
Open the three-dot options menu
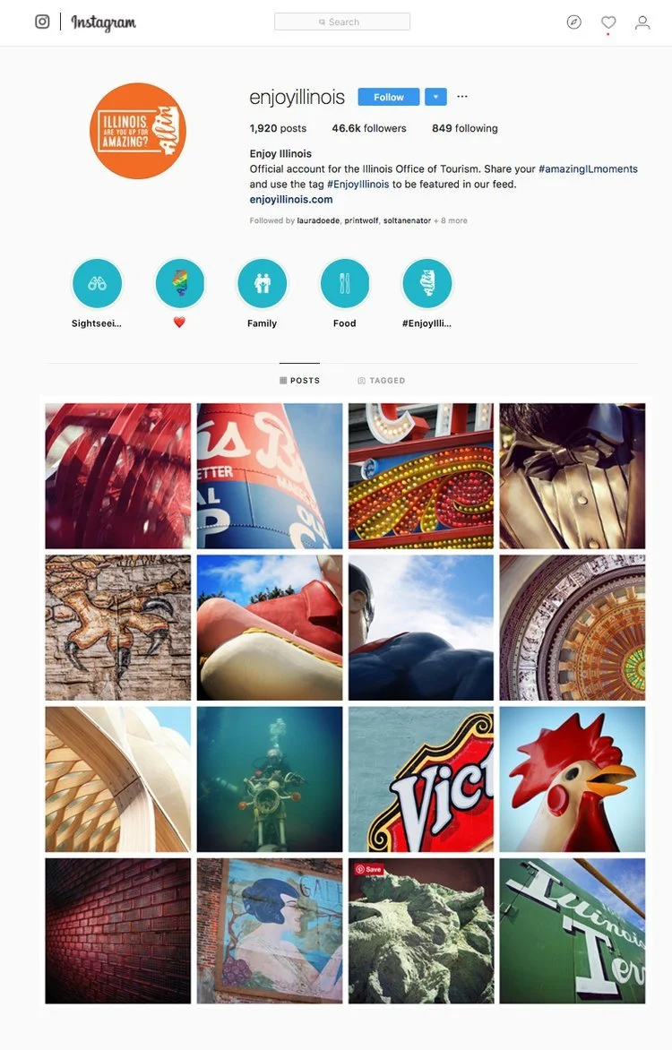point(462,97)
